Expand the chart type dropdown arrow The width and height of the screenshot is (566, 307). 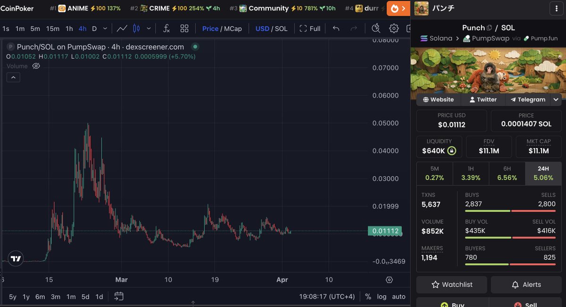pos(149,29)
